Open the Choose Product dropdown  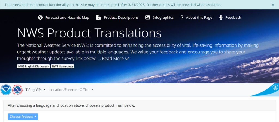(x=23, y=117)
